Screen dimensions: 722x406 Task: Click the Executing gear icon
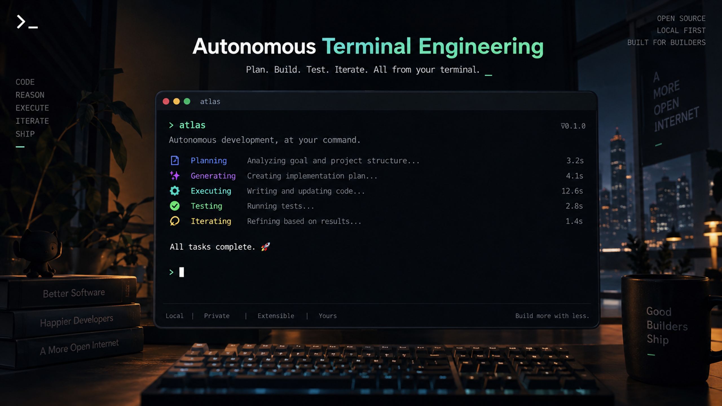point(175,191)
